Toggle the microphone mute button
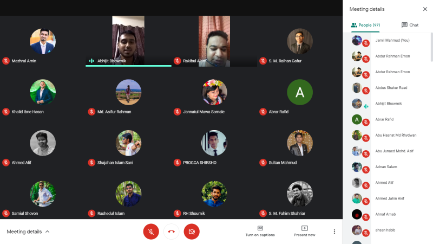 click(x=151, y=232)
